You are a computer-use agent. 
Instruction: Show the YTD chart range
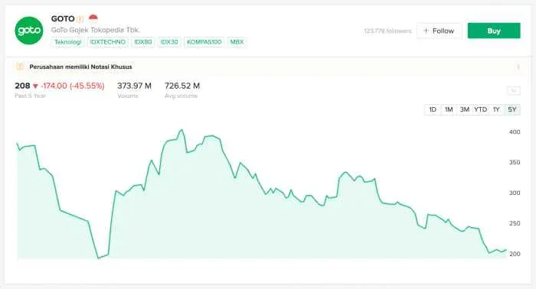(x=480, y=109)
